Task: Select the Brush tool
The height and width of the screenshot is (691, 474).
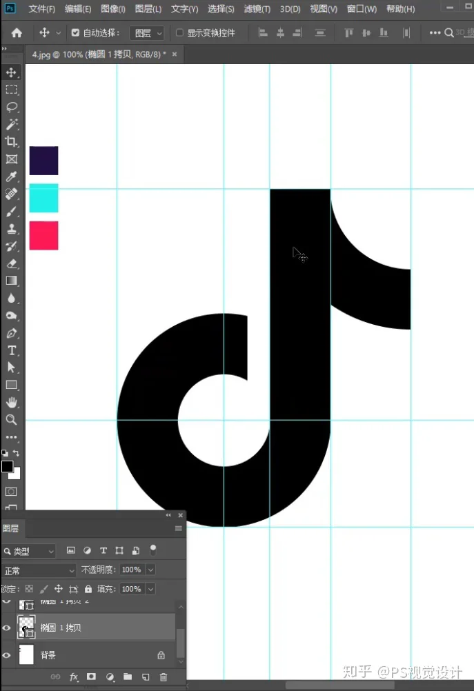Action: 12,212
